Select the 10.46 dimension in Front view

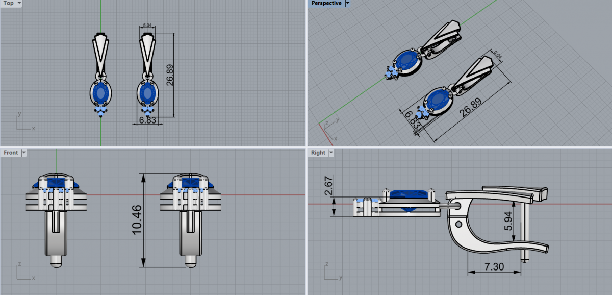coord(137,220)
